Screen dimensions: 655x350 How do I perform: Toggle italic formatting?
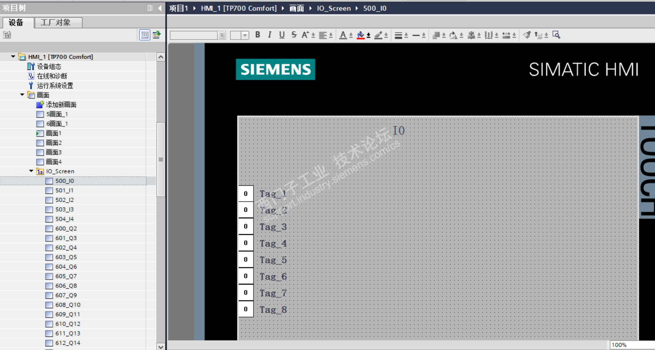click(x=270, y=35)
